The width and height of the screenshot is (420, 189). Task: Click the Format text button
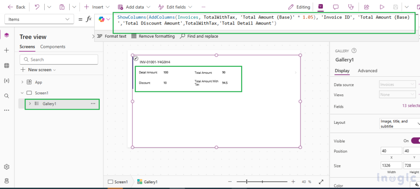coord(111,36)
